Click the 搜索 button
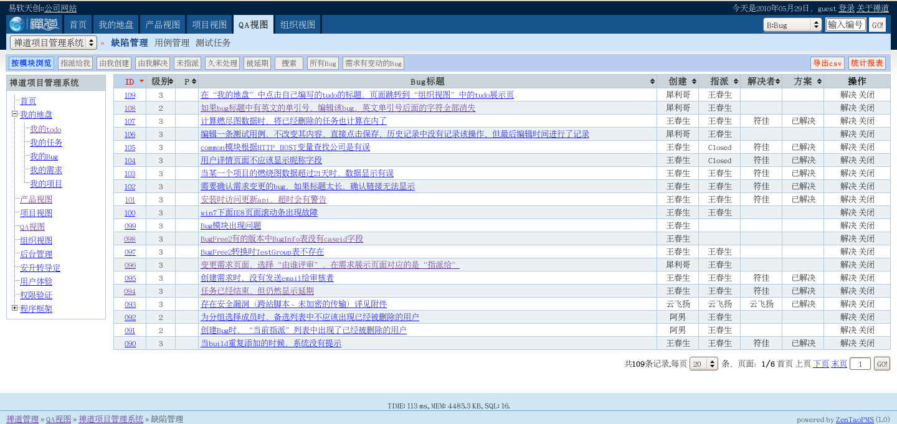The image size is (897, 424). point(289,63)
